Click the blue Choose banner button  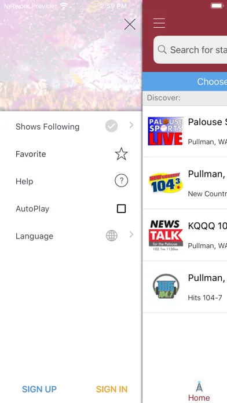pyautogui.click(x=185, y=82)
